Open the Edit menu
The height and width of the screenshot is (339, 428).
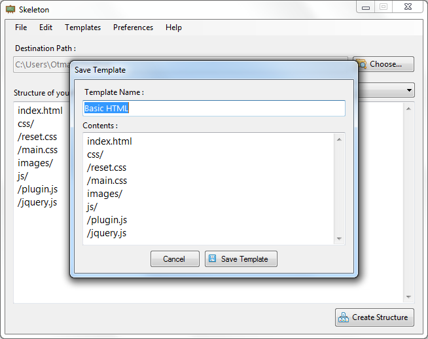[x=46, y=27]
